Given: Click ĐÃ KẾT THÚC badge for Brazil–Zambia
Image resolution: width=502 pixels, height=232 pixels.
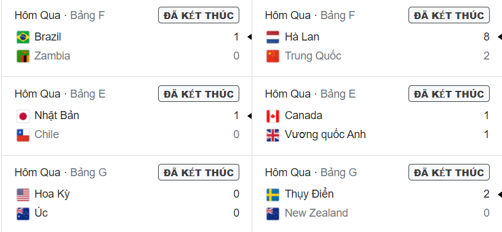Looking at the screenshot, I should point(199,15).
